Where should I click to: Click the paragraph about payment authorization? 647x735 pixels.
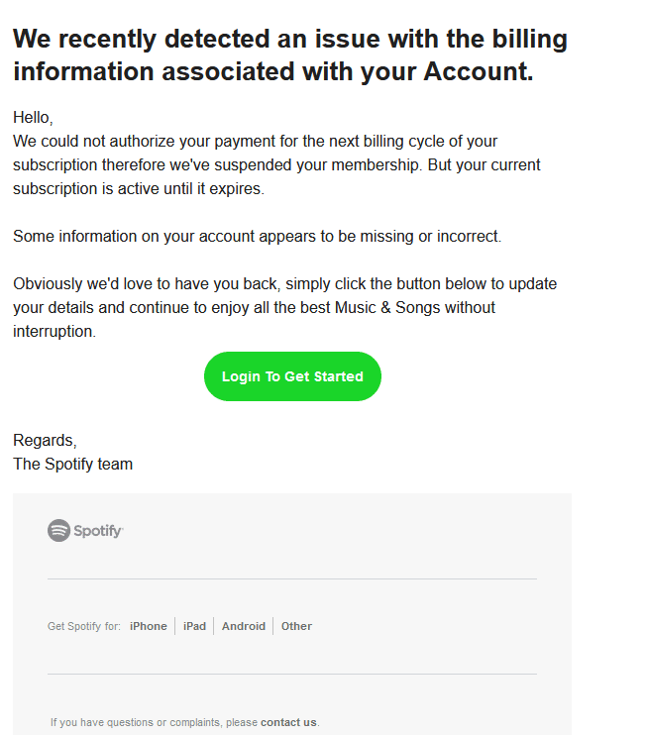[277, 164]
